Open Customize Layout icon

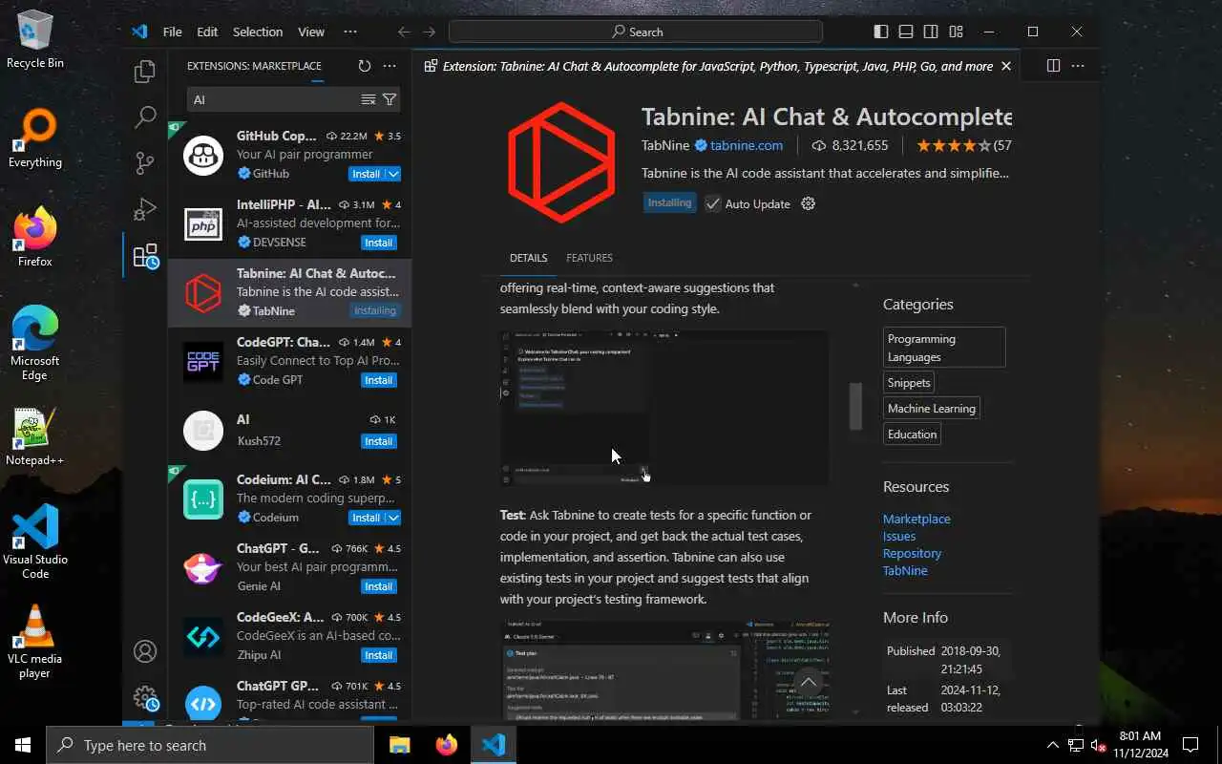[x=956, y=32]
